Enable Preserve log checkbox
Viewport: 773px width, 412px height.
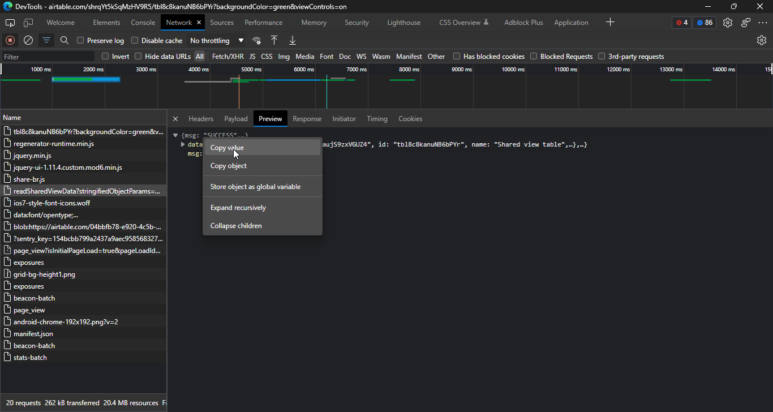click(80, 40)
